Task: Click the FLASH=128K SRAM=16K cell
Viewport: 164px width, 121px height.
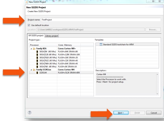Action: tap(69, 54)
